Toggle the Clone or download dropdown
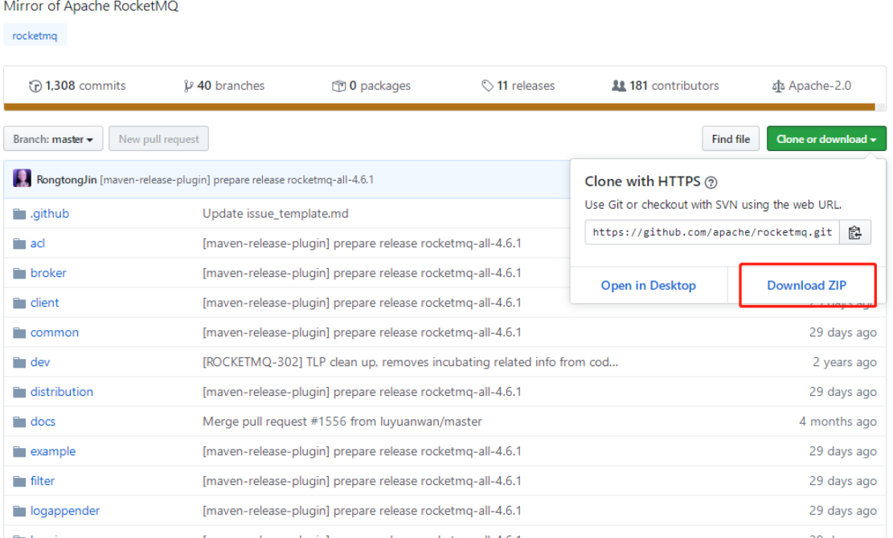893x538 pixels. [826, 139]
